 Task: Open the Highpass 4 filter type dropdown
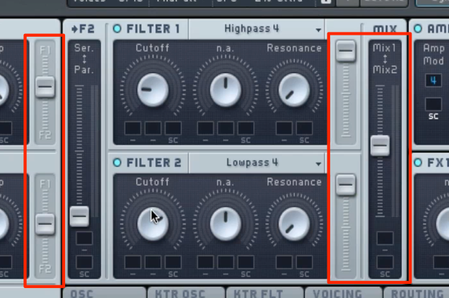click(257, 29)
